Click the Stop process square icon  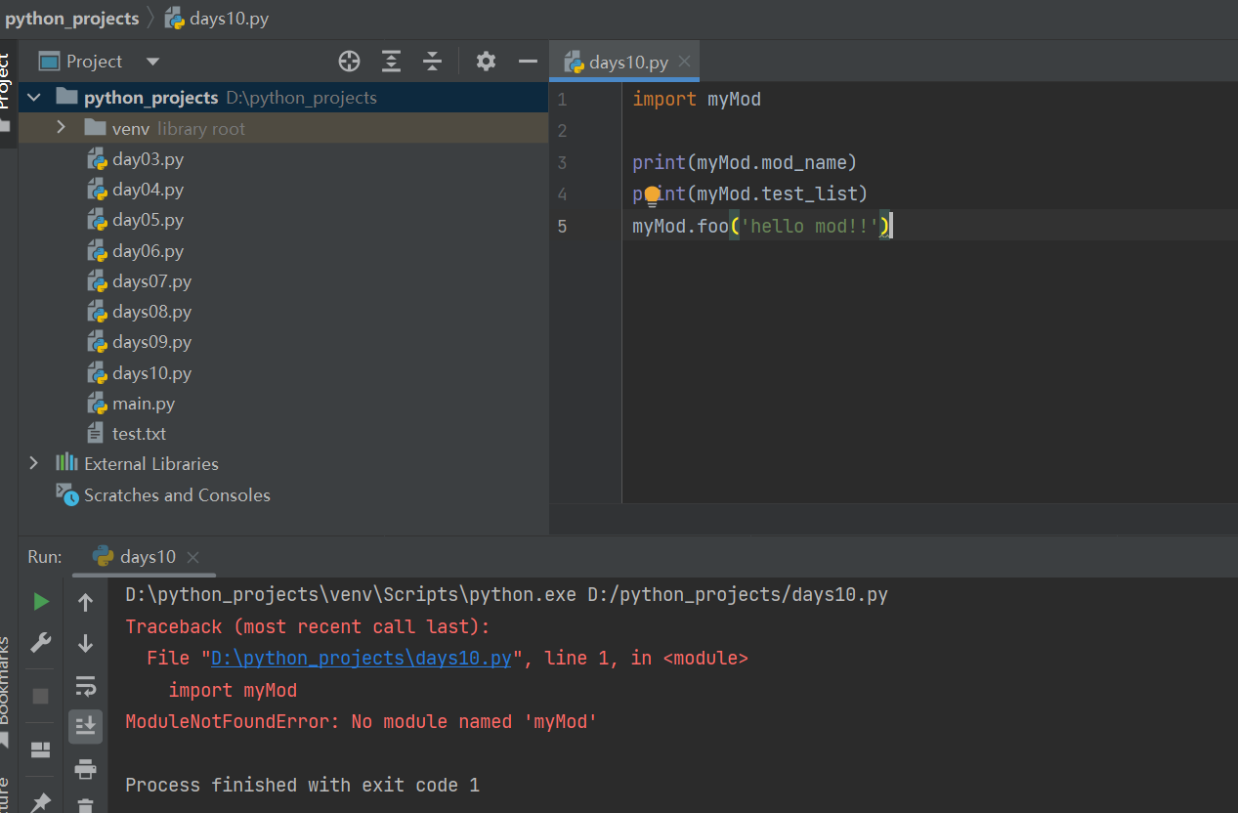pos(41,696)
